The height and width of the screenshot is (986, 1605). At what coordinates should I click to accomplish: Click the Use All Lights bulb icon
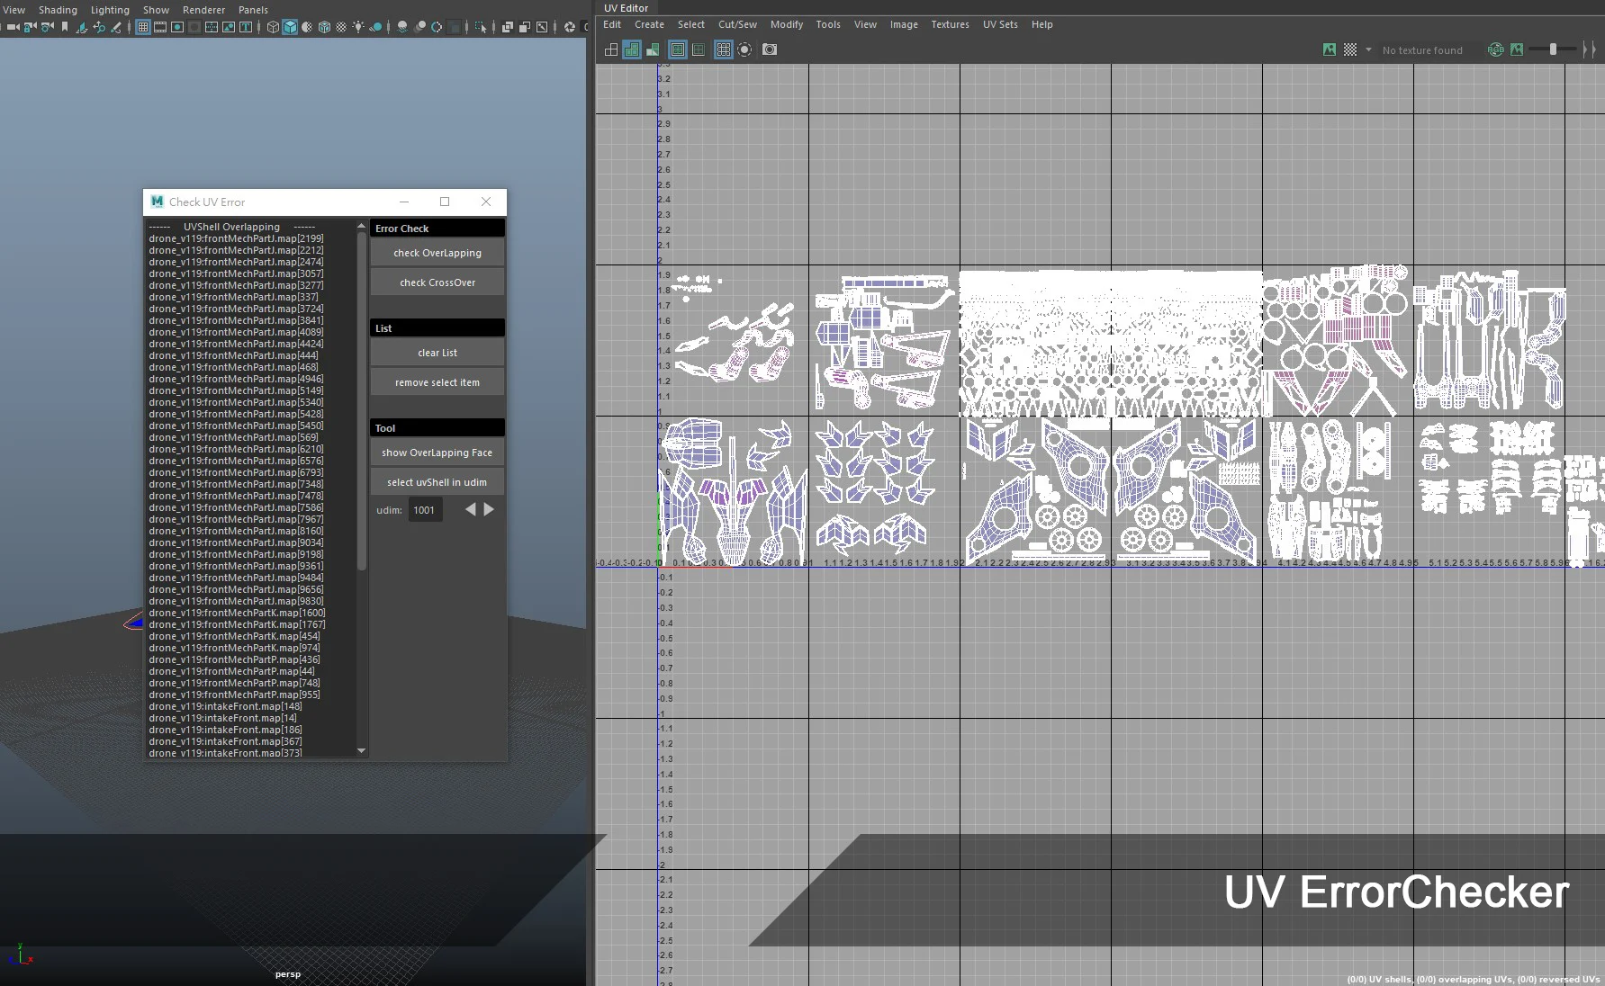pos(358,27)
